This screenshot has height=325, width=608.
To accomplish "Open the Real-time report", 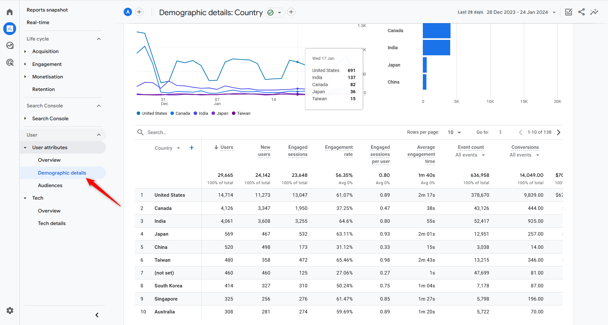I will point(37,22).
